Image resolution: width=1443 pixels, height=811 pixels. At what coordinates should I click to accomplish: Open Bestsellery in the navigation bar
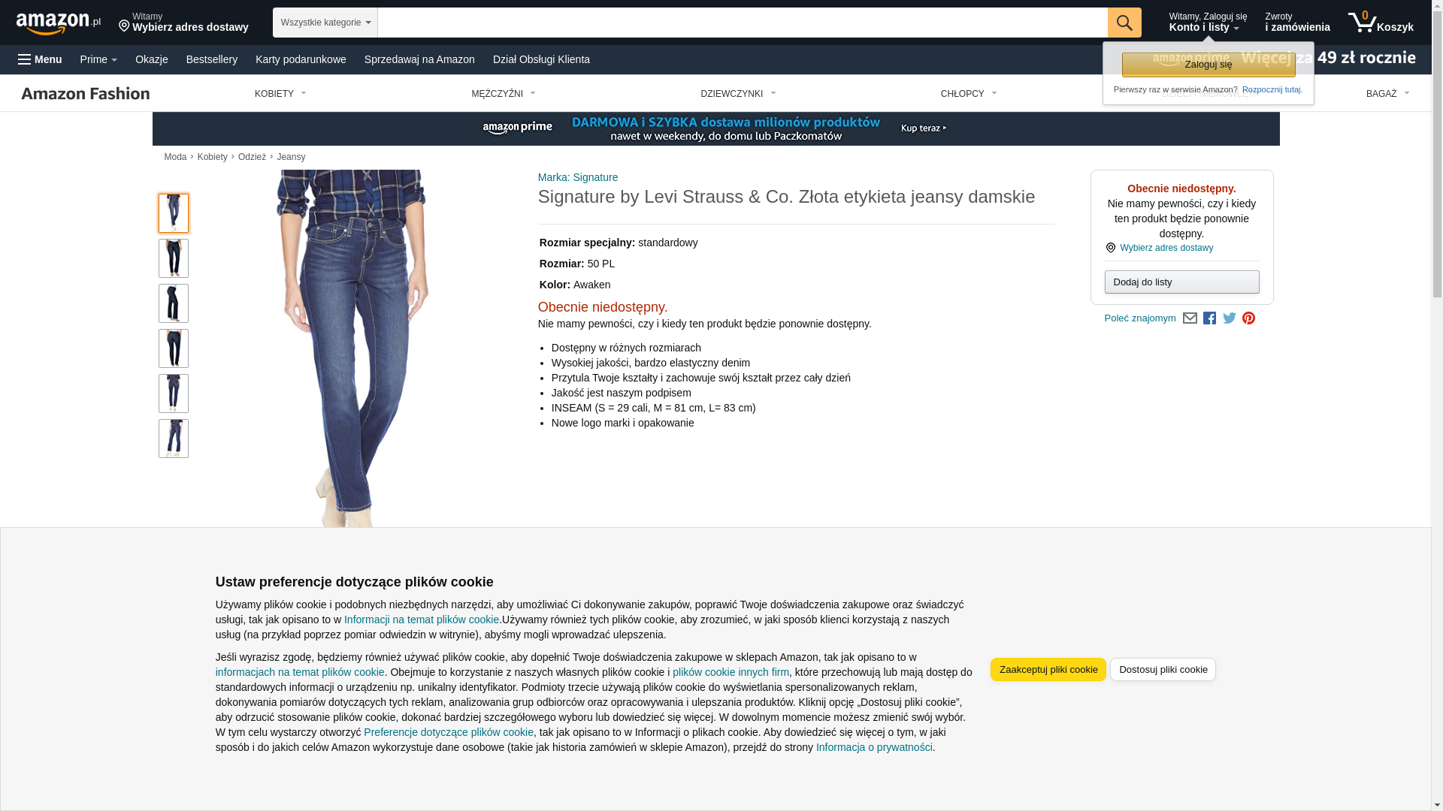coord(212,59)
